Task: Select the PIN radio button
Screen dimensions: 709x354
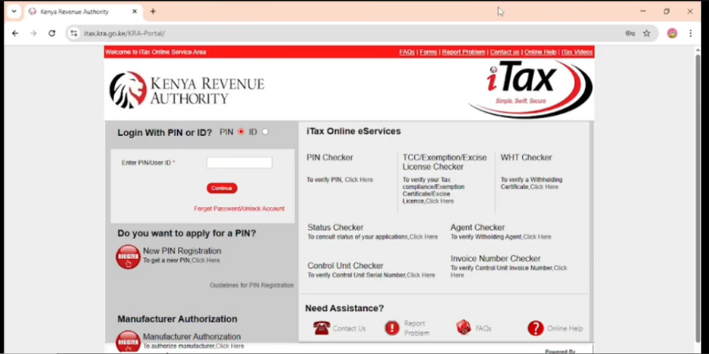Action: click(x=241, y=132)
